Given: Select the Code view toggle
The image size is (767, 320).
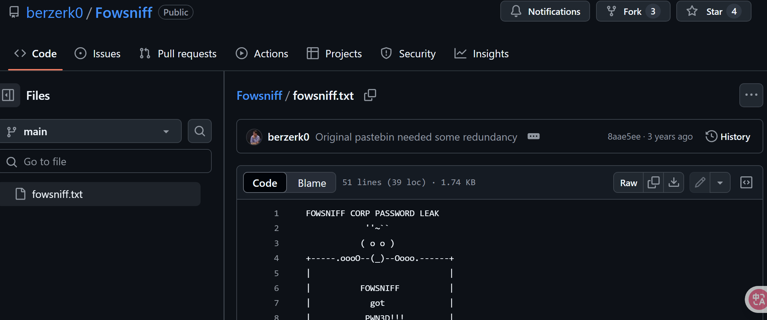Looking at the screenshot, I should pyautogui.click(x=265, y=183).
